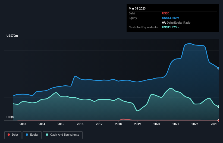The width and height of the screenshot is (223, 143).
Task: Click the 2020 x-axis label
Action: [x=156, y=124]
